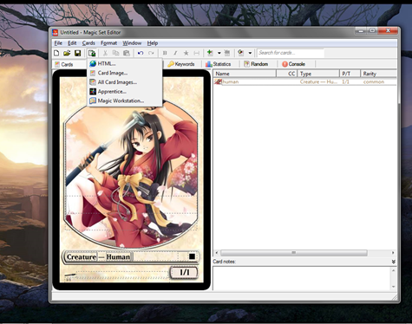412x324 pixels.
Task: Edit 'Human' subtype field on card
Action: [118, 256]
